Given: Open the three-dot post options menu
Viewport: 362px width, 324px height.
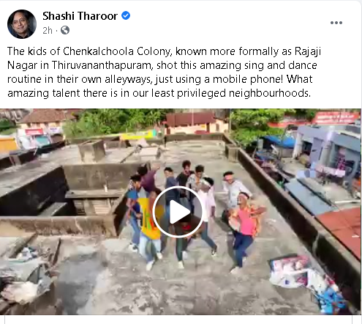Looking at the screenshot, I should point(336,23).
